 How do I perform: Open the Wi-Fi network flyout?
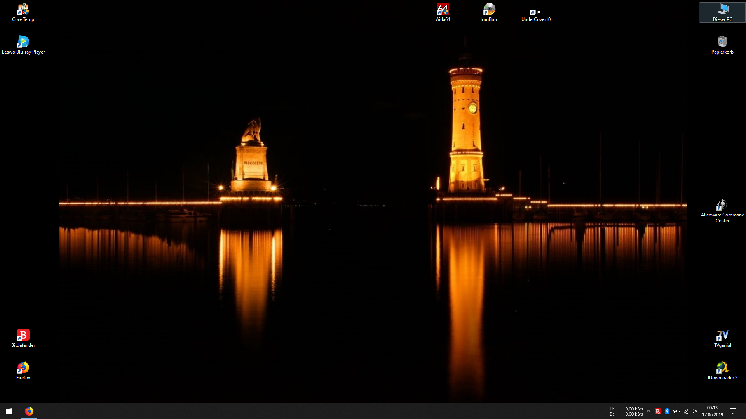click(x=686, y=411)
